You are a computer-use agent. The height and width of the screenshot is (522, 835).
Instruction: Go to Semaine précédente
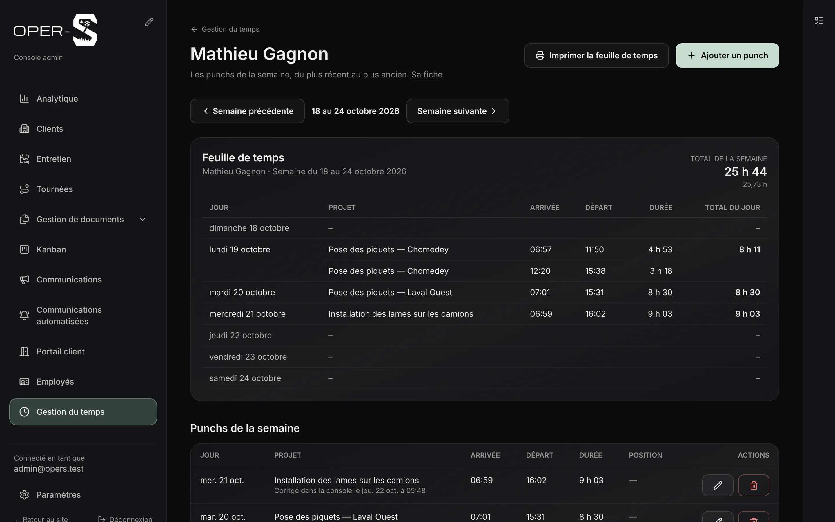[x=247, y=111]
